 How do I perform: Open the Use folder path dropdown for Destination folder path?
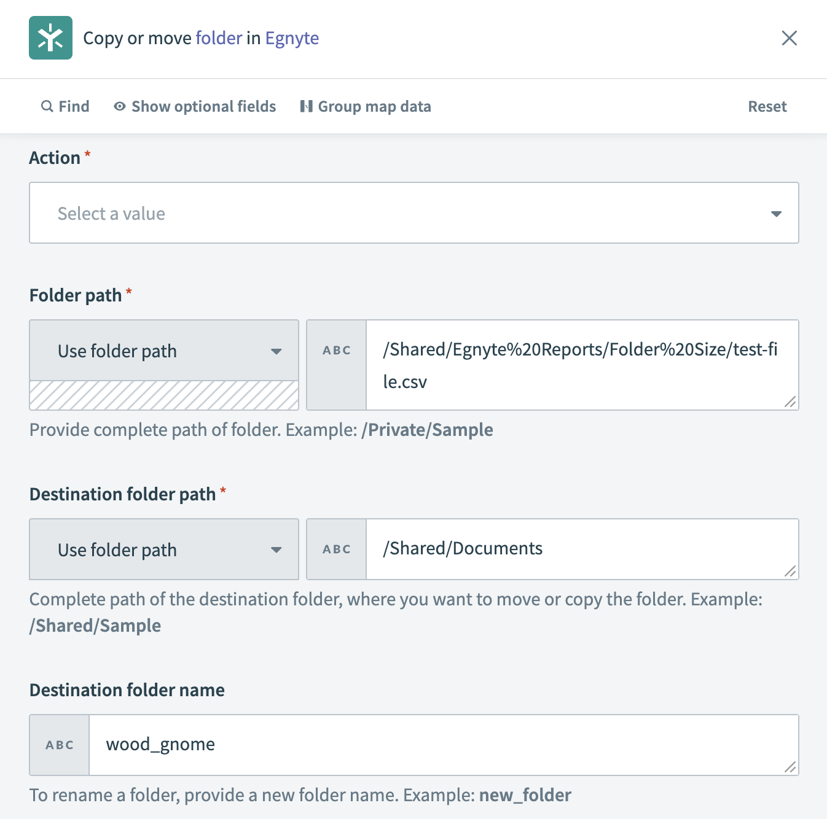(163, 549)
